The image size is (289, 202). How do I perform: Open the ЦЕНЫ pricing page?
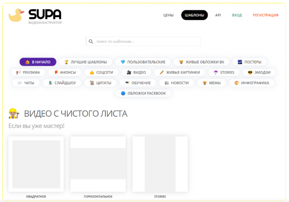[x=168, y=15]
